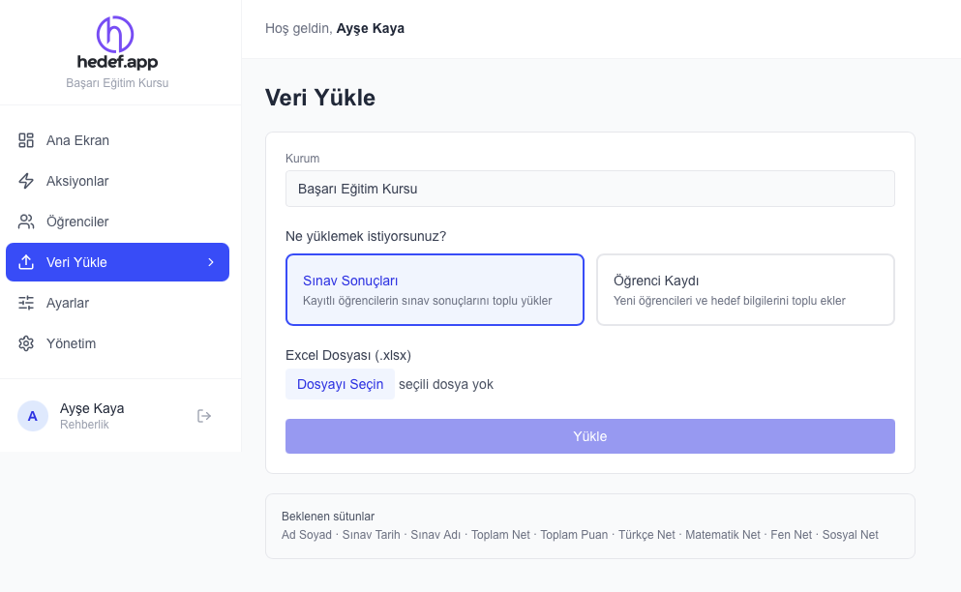Image resolution: width=961 pixels, height=592 pixels.
Task: Click 'Sınav Tarih' in expected columns
Action: [x=371, y=534]
